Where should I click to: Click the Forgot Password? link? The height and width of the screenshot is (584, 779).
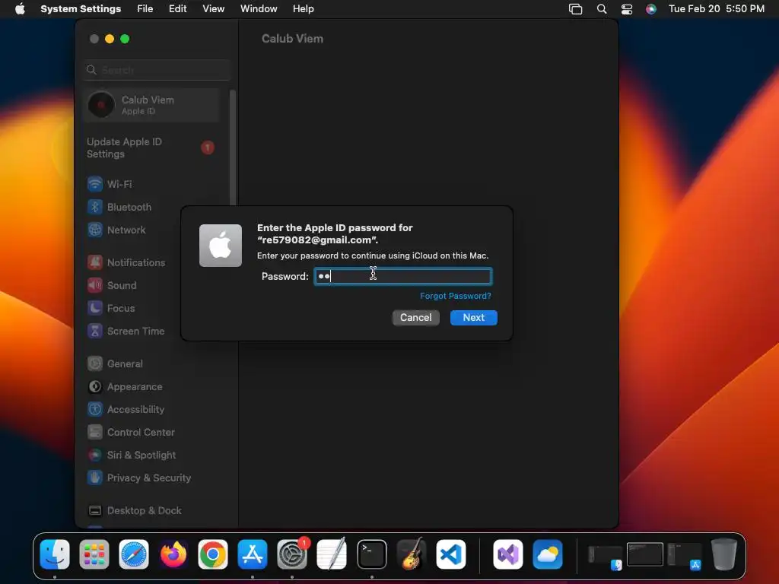[x=456, y=296]
